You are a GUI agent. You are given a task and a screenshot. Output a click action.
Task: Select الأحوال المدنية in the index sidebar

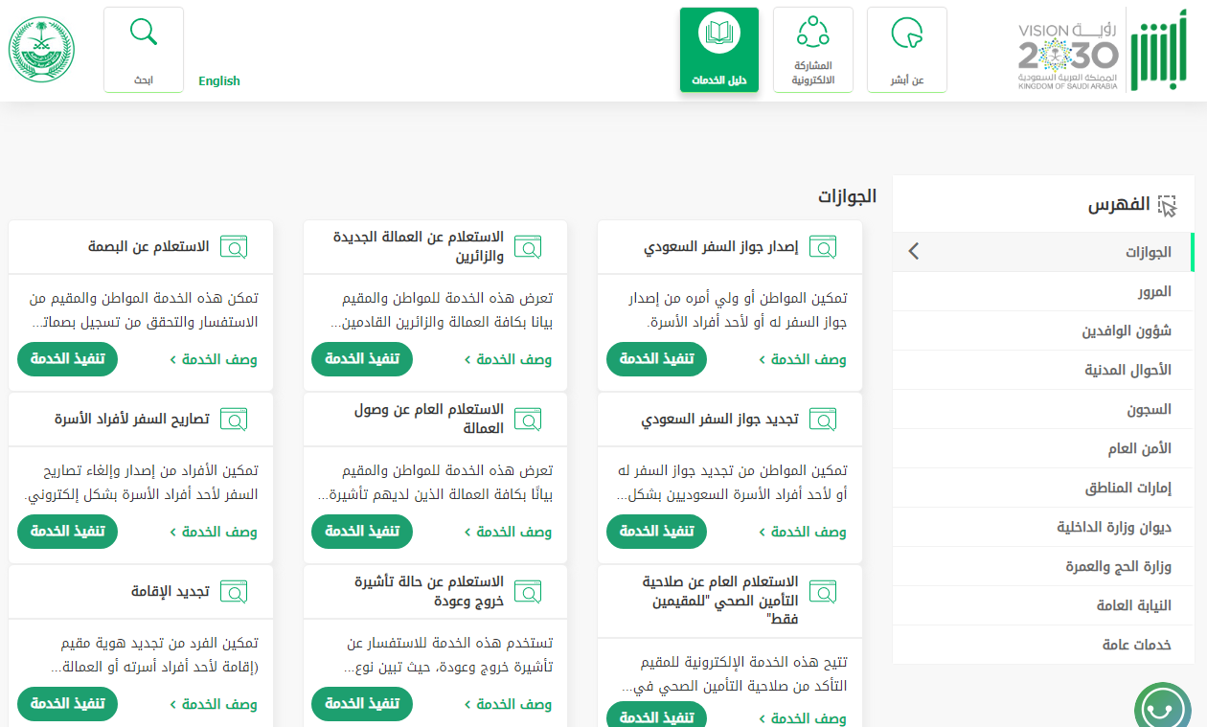[x=1127, y=370]
